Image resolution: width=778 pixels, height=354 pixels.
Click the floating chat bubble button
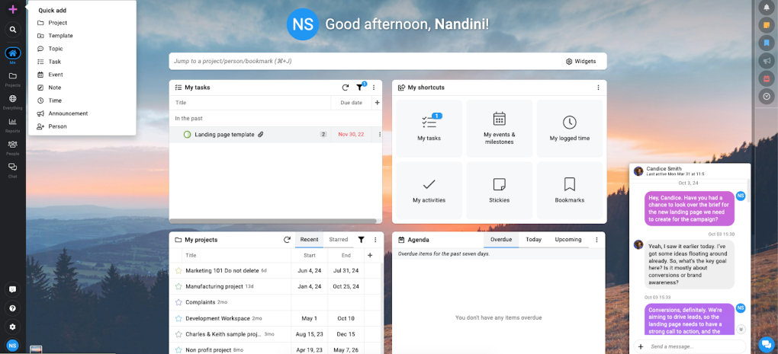pos(767,344)
